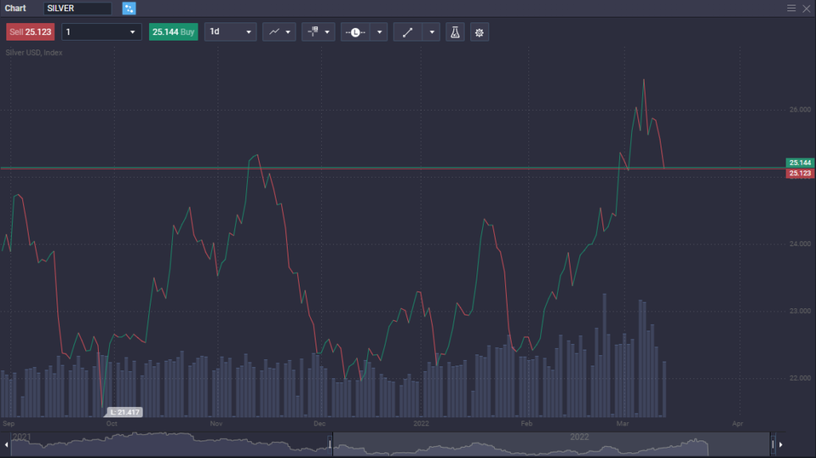Click the order flag tool icon
Image resolution: width=816 pixels, height=458 pixels.
click(314, 33)
